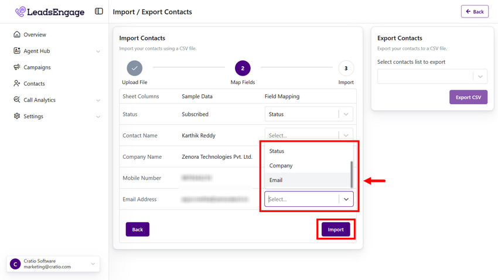
Task: Go to the completed Upload File step
Action: point(135,69)
